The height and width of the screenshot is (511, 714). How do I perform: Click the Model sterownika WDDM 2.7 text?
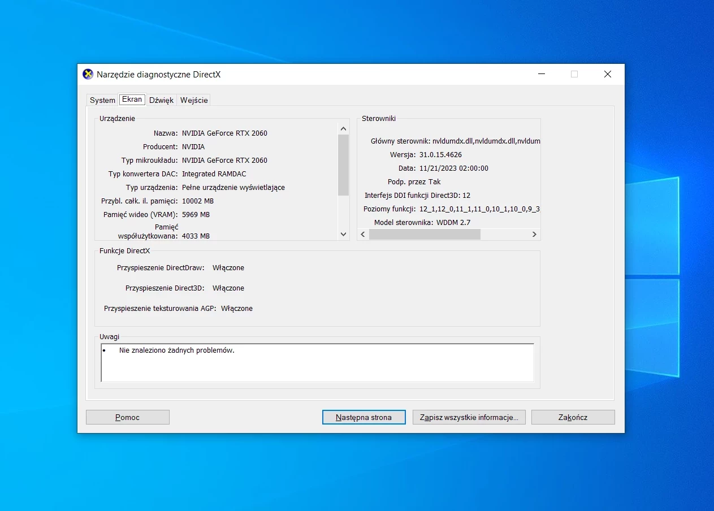(422, 223)
